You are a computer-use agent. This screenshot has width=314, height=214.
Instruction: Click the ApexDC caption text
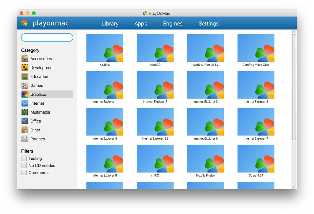[x=155, y=64]
